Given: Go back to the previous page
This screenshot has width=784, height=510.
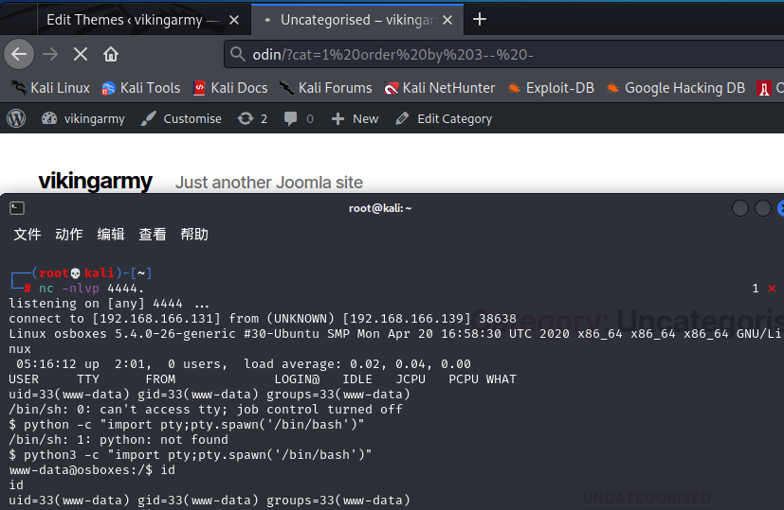Looking at the screenshot, I should tap(19, 54).
